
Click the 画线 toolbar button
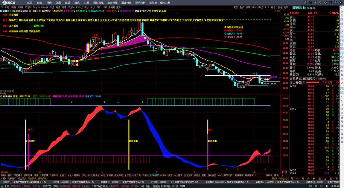tap(260, 7)
